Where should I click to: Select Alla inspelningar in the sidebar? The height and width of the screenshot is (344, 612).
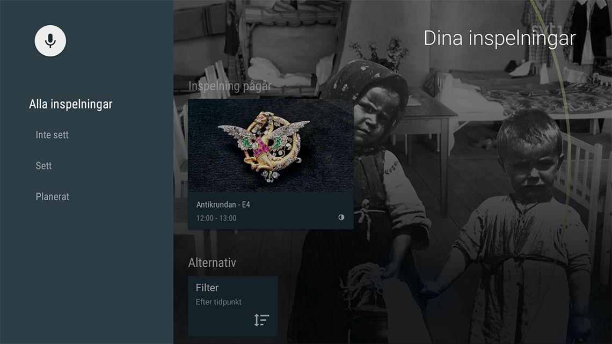pos(71,104)
